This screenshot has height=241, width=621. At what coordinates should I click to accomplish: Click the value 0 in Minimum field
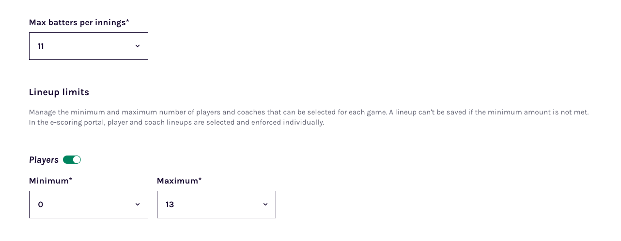[x=41, y=205]
